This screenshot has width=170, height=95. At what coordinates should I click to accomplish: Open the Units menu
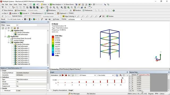point(15,4)
